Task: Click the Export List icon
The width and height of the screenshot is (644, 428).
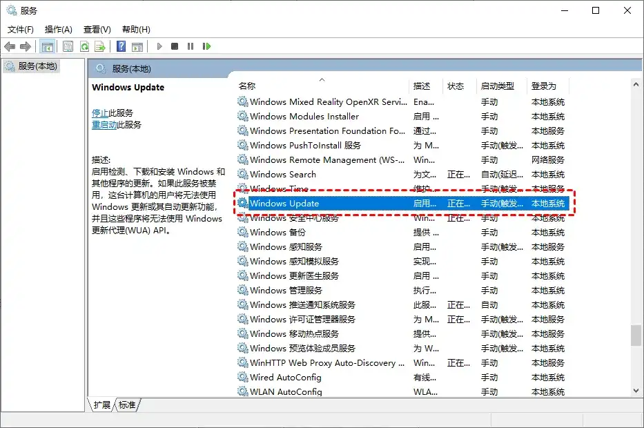Action: click(101, 46)
